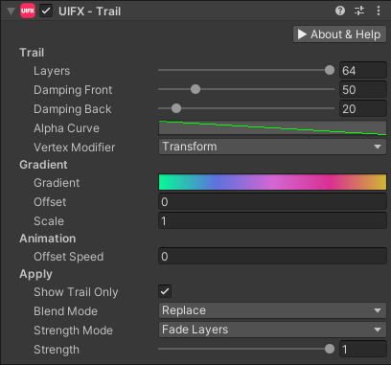Click the Strength Mode label
The height and width of the screenshot is (365, 391).
tap(73, 331)
